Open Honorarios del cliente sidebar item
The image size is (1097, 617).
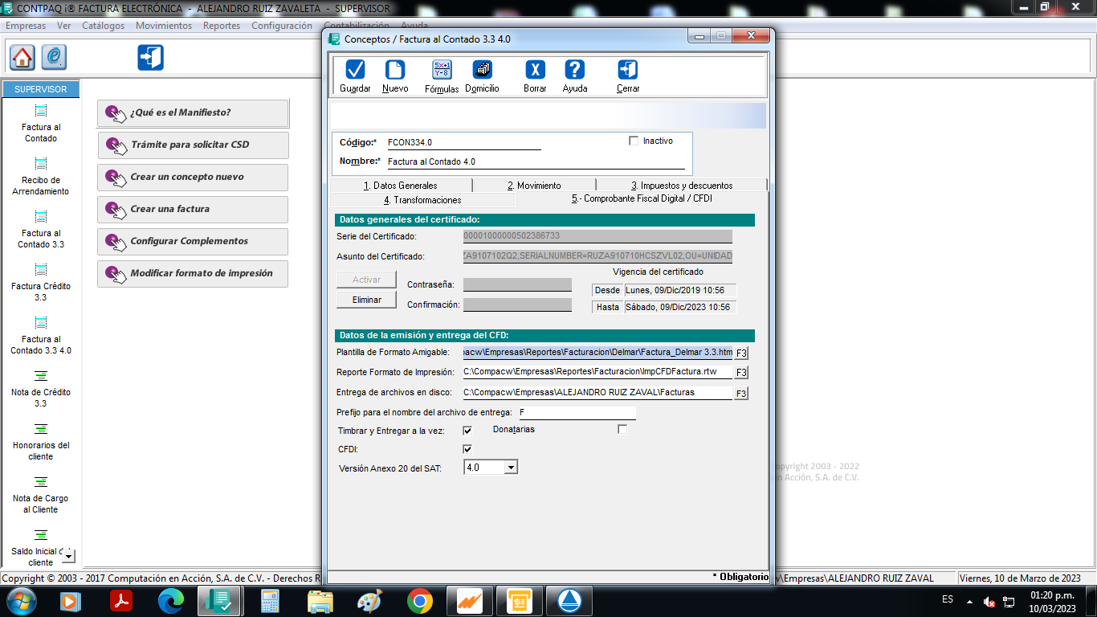point(41,442)
